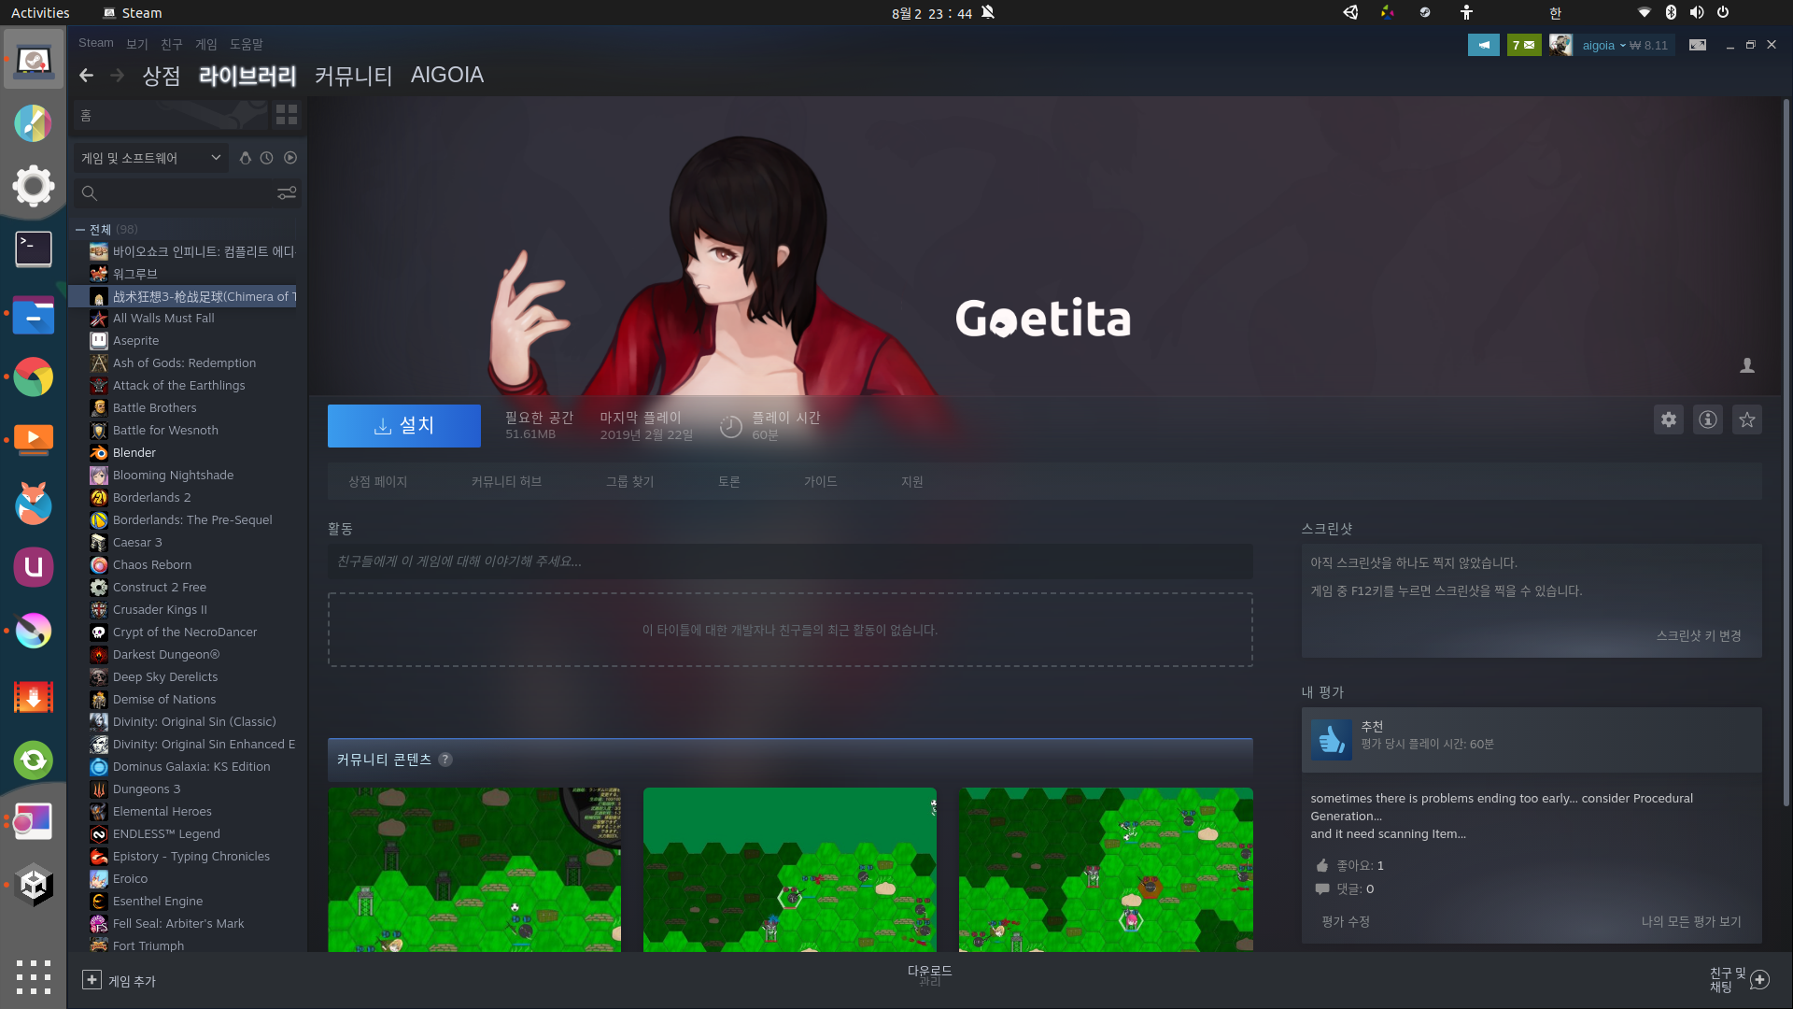Click View All My Reviews link
The height and width of the screenshot is (1009, 1793).
(1690, 922)
